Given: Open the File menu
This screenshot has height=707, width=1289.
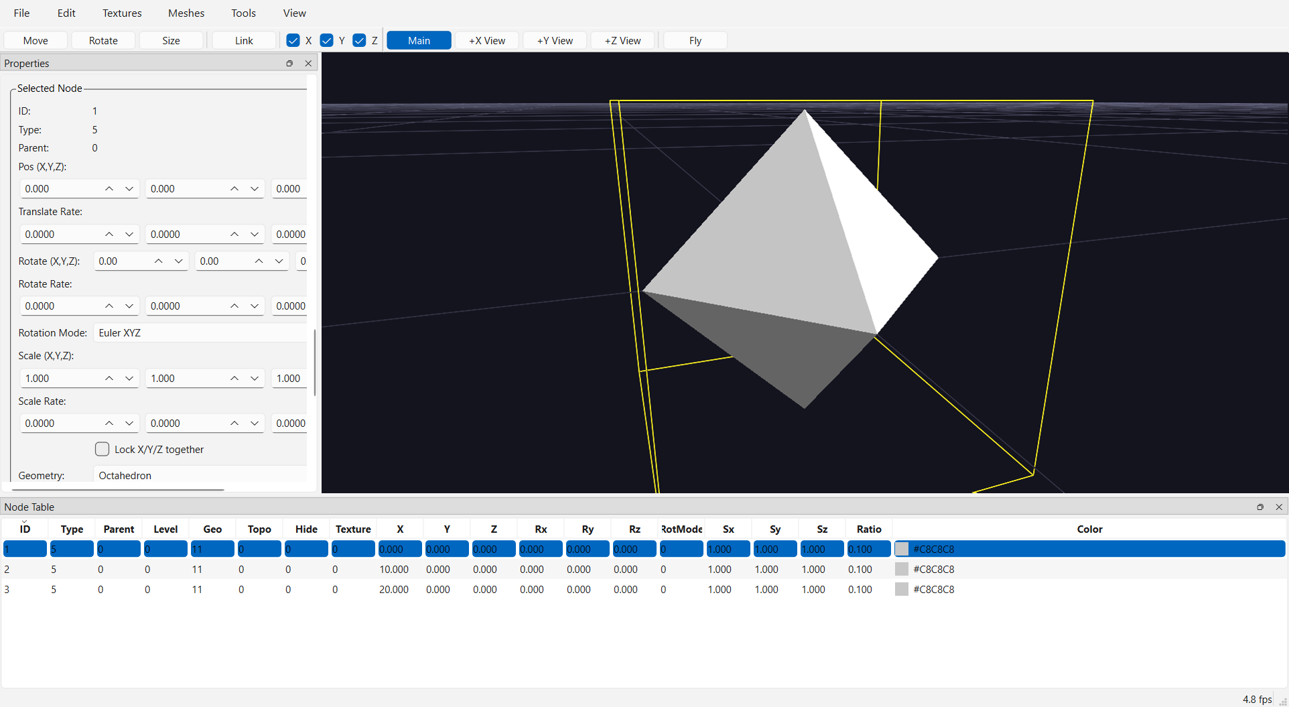Looking at the screenshot, I should click(x=21, y=13).
